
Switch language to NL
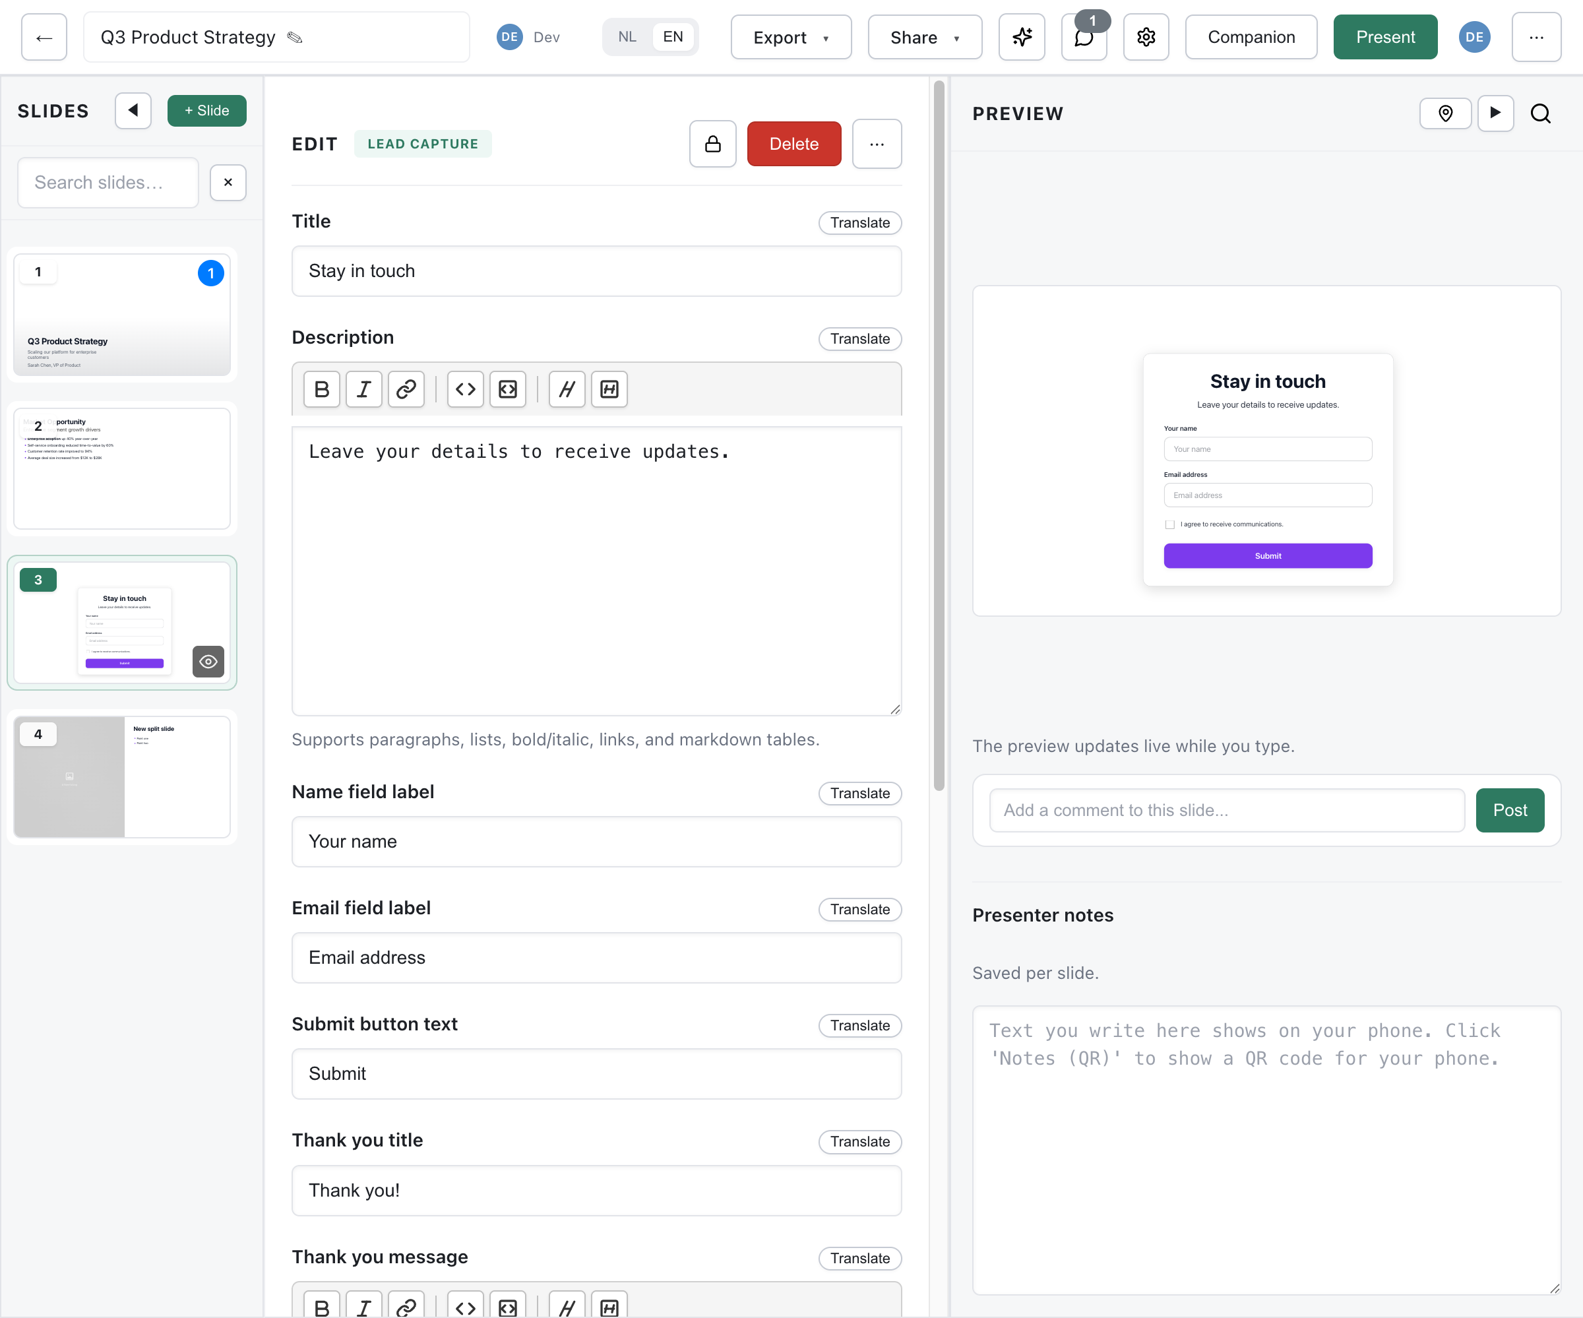coord(627,37)
